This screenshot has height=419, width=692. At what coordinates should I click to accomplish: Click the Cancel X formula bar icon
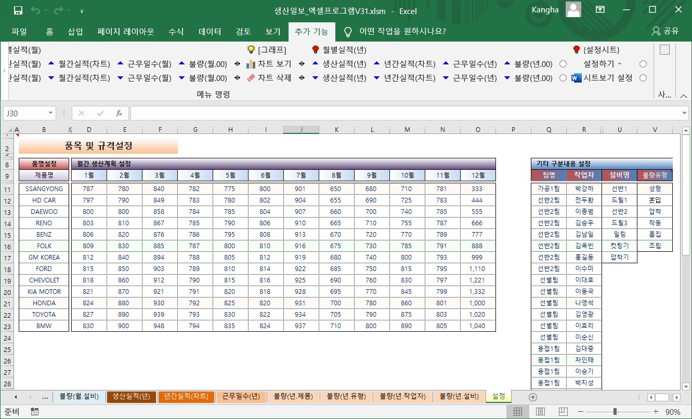coord(82,113)
